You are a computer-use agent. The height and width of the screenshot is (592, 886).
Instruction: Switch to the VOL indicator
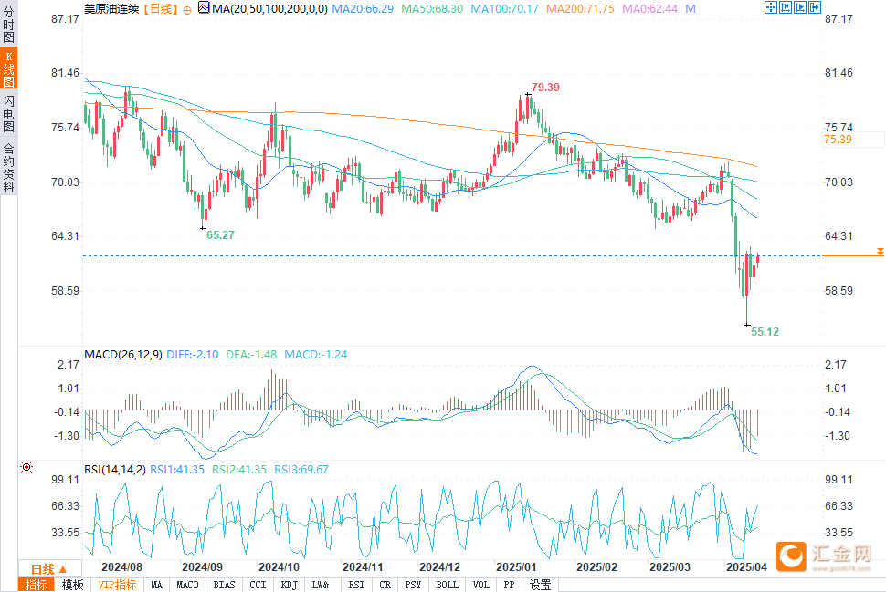[x=480, y=586]
